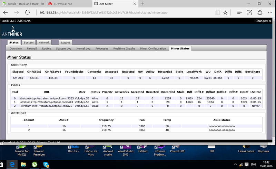Add page to favorites with star icon
This screenshot has height=169, width=276.
point(225,12)
